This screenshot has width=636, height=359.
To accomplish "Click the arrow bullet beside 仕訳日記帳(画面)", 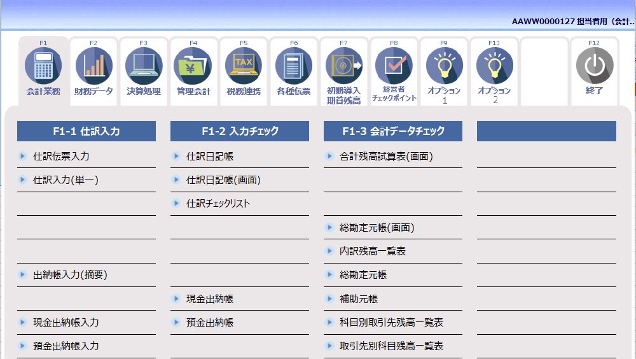I will click(176, 179).
